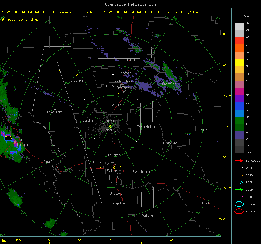Screen dimensions: 261x244
Task: Click the ThreeHills town label
Action: (x=146, y=127)
